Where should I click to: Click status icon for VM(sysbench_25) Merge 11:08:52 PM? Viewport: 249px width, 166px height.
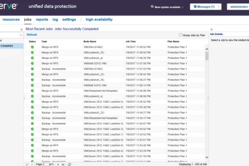click(32, 52)
